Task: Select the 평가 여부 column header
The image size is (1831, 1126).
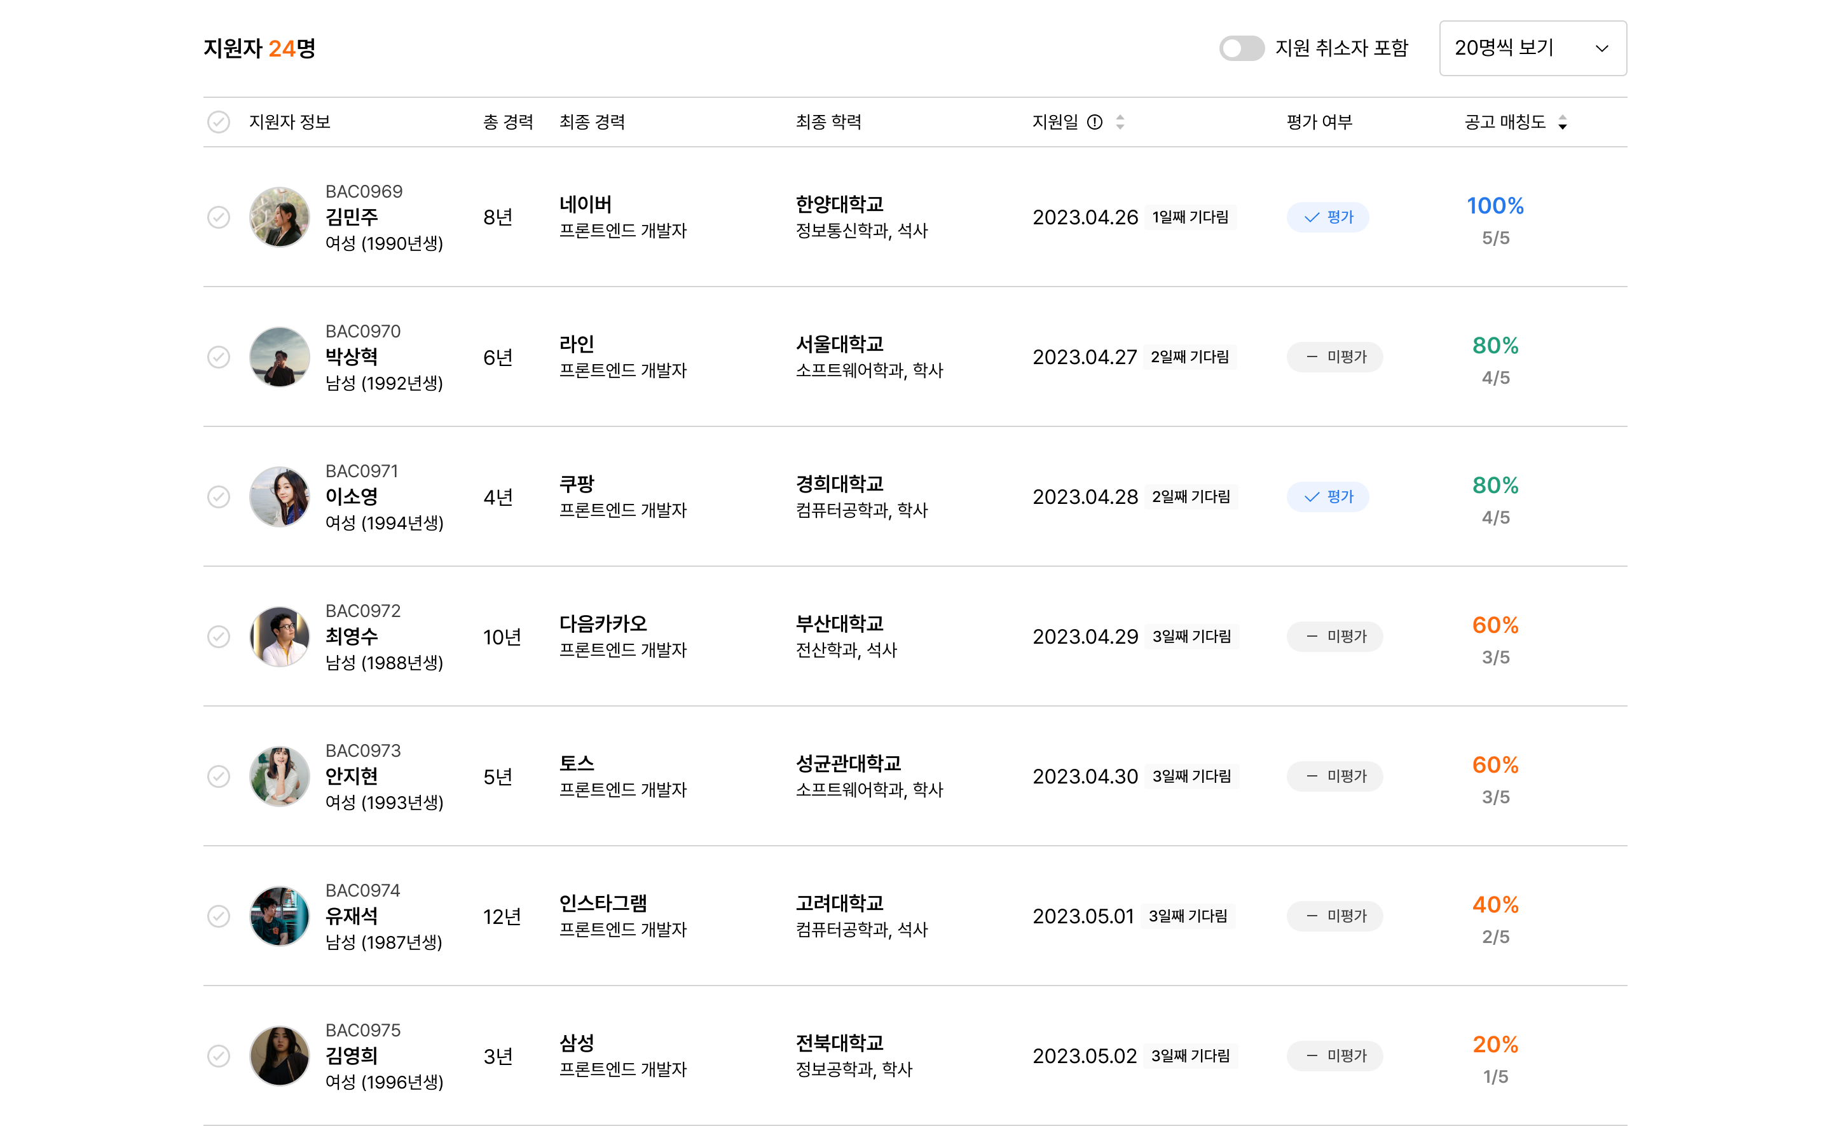Action: point(1319,122)
